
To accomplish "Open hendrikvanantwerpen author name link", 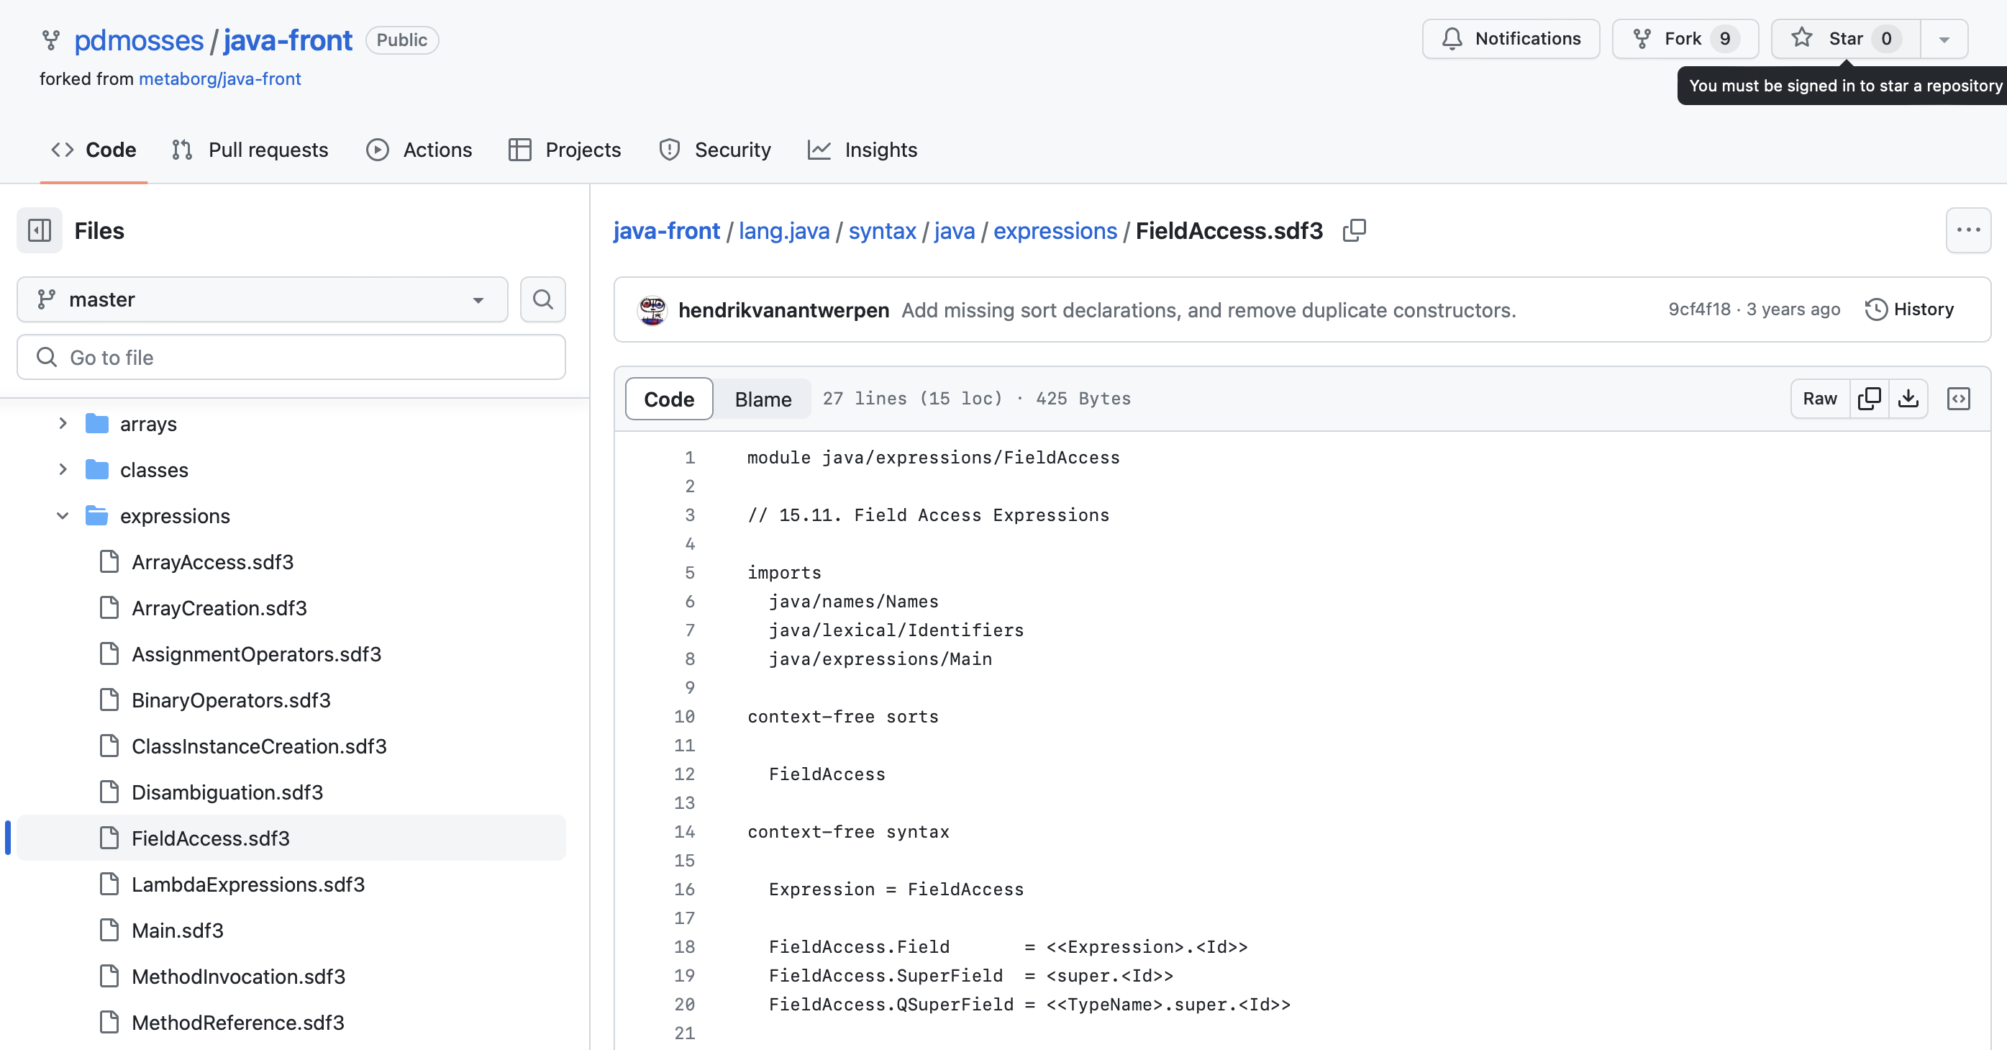I will pyautogui.click(x=784, y=310).
